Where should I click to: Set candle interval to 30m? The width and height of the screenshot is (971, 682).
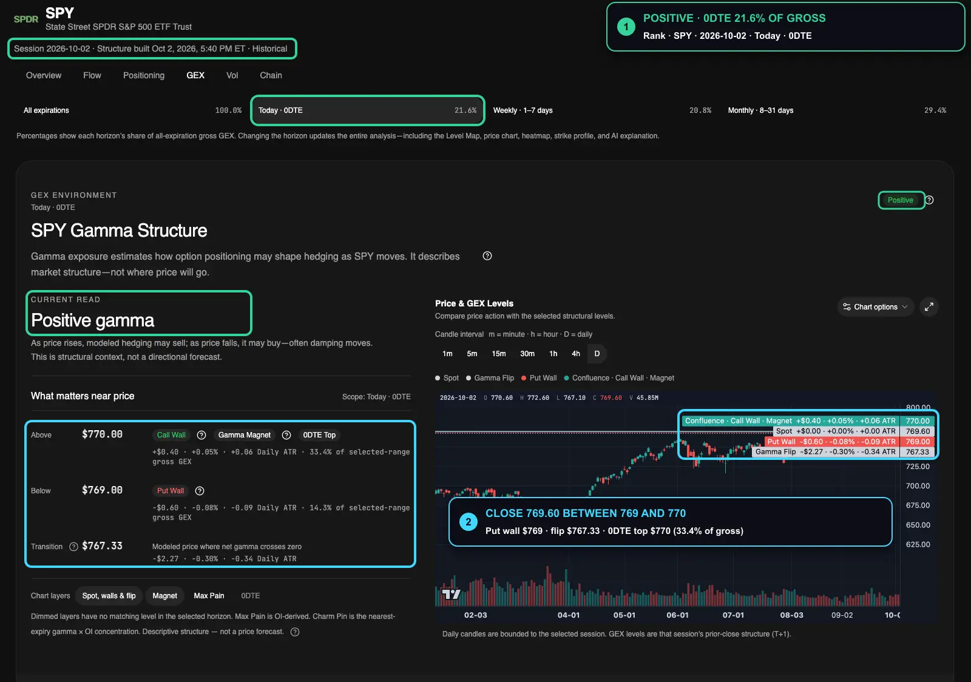pyautogui.click(x=527, y=354)
